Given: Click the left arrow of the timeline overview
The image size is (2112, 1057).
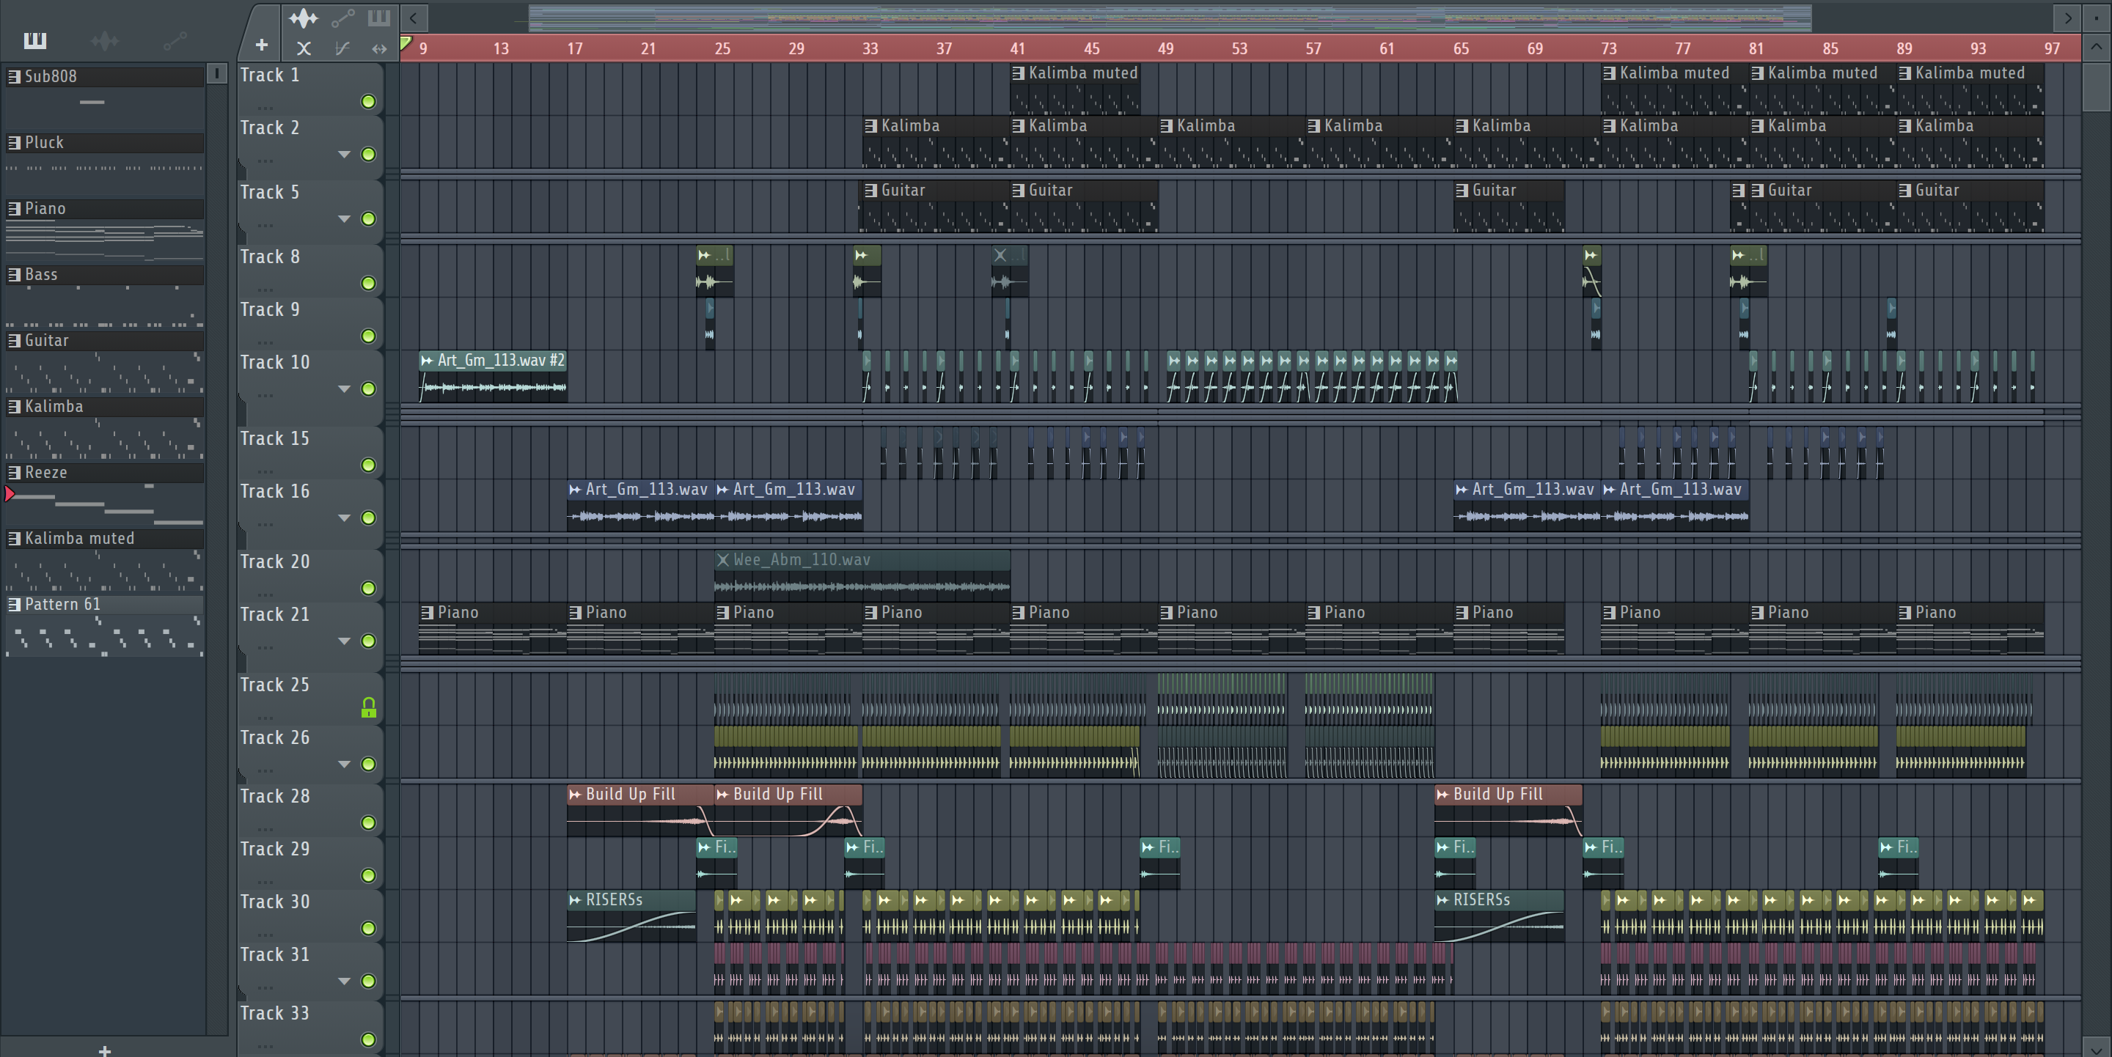Looking at the screenshot, I should pos(413,17).
